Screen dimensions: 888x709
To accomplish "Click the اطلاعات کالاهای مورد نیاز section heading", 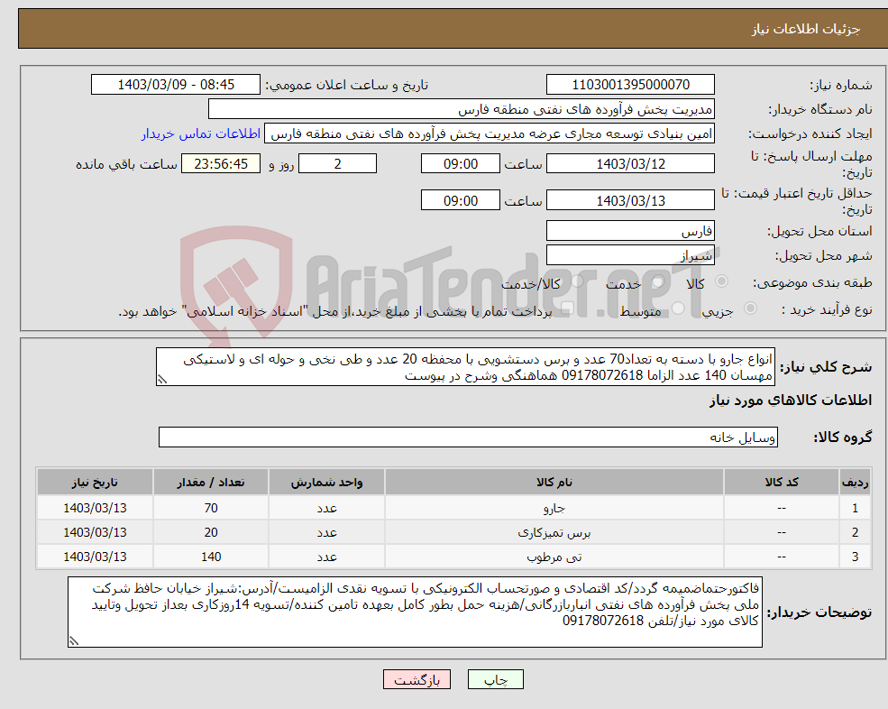I will [791, 401].
